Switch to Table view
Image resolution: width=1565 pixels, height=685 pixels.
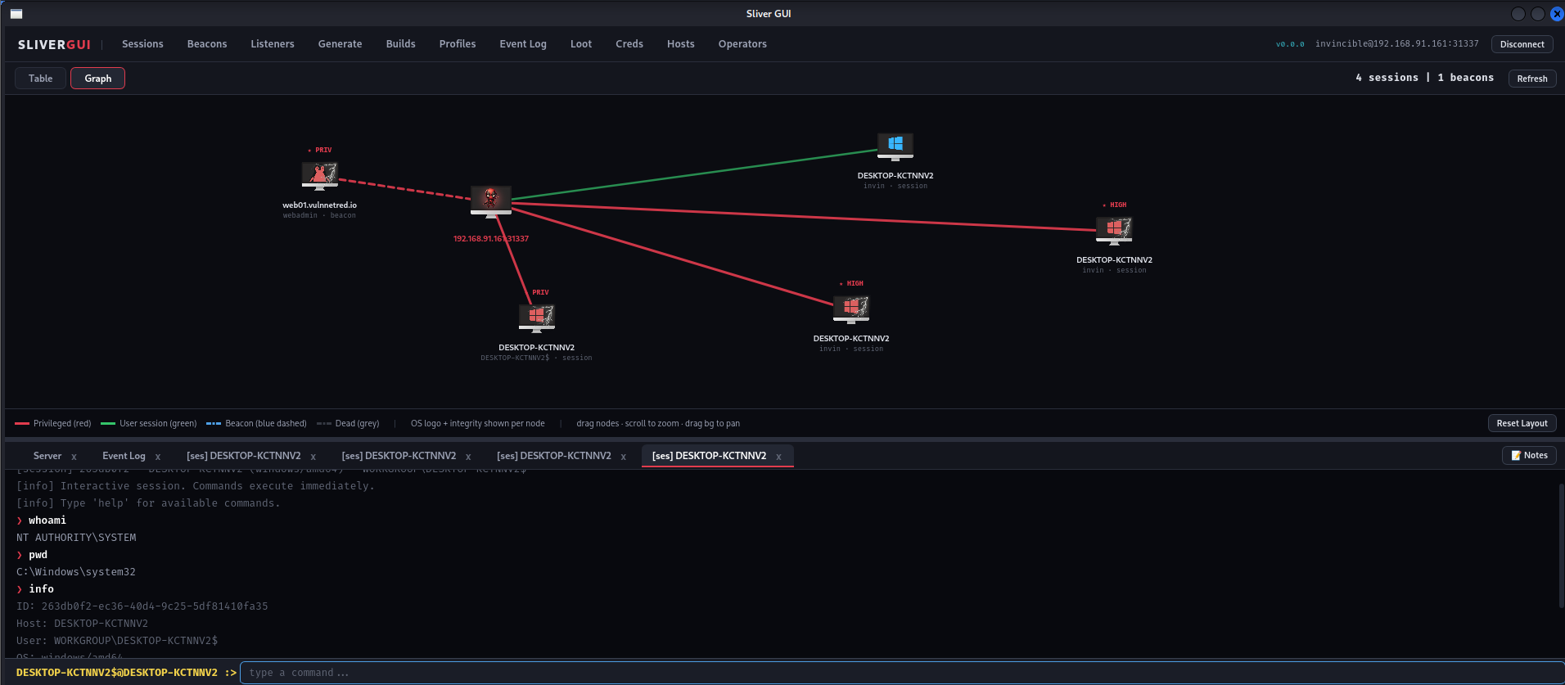pos(40,79)
